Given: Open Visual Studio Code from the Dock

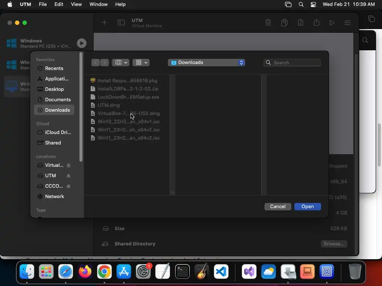Looking at the screenshot, I should click(x=221, y=271).
